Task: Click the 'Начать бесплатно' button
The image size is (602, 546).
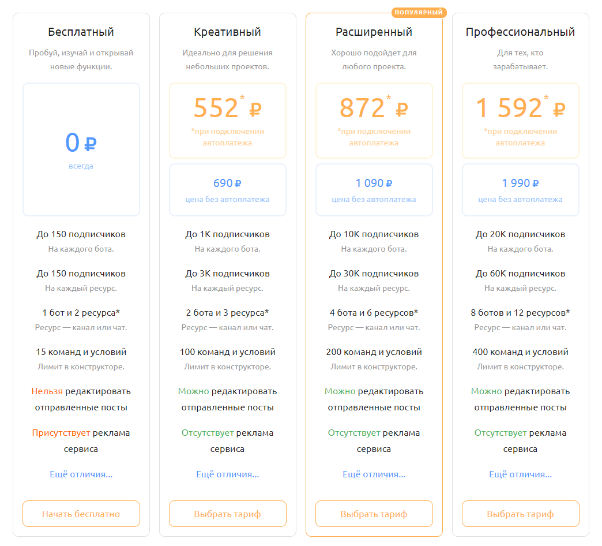Action: [81, 514]
